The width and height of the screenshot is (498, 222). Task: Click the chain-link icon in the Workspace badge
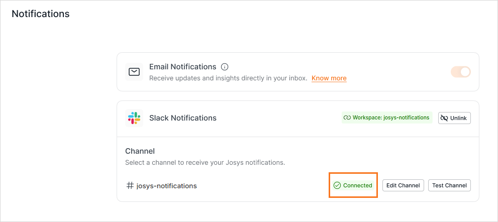pos(347,118)
